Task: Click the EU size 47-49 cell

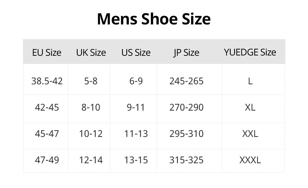Action: tap(47, 160)
